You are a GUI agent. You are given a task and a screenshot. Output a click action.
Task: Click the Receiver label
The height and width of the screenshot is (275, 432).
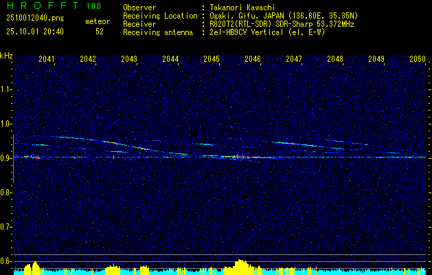pyautogui.click(x=139, y=24)
